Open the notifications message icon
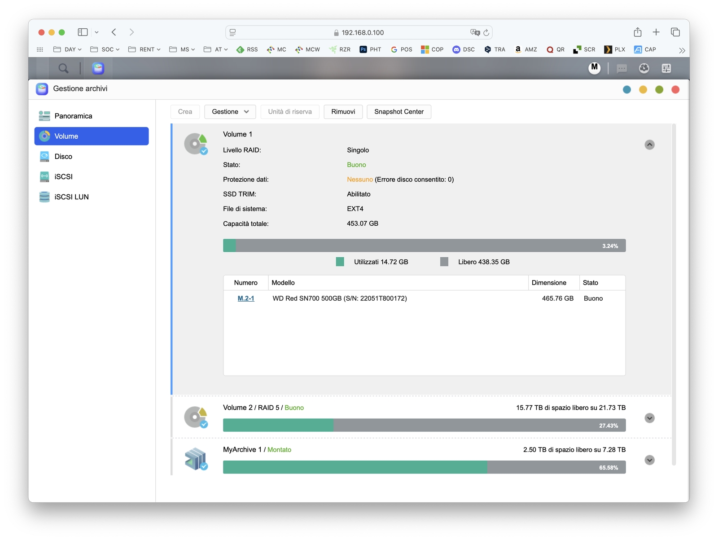The width and height of the screenshot is (718, 540). pos(622,68)
